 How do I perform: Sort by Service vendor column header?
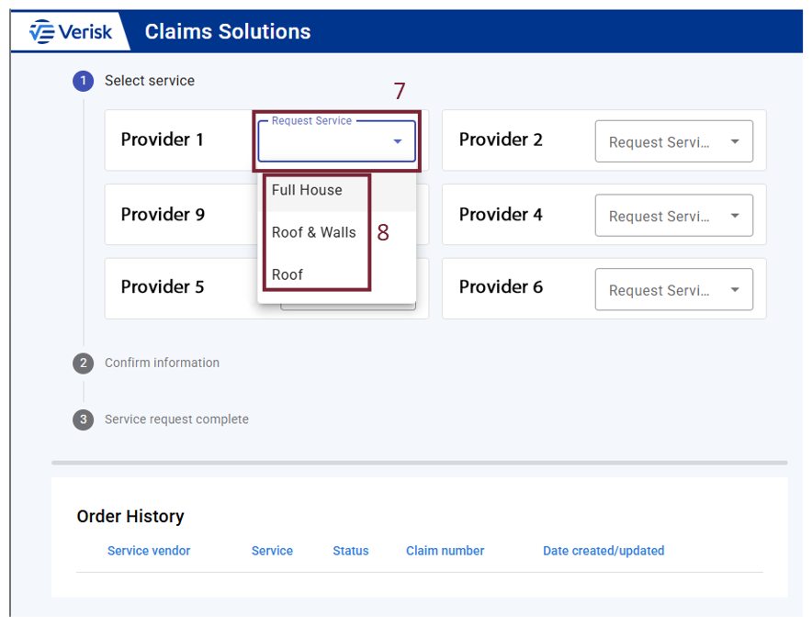pos(149,551)
